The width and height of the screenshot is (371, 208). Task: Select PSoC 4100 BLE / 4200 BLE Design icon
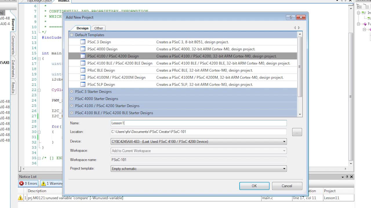83,63
